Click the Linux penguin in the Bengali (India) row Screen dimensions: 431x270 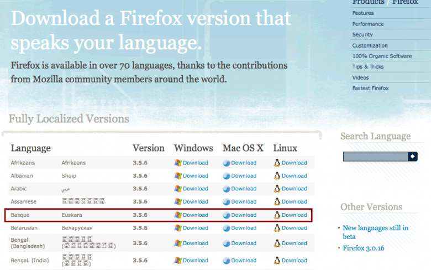(277, 261)
